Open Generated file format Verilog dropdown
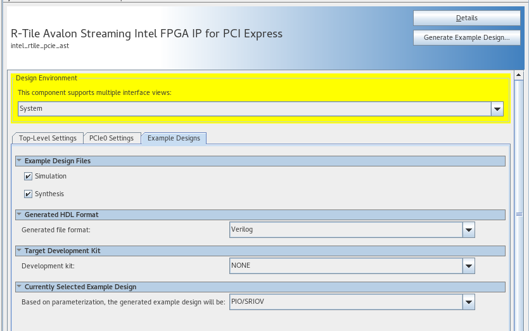The height and width of the screenshot is (331, 529). (469, 230)
